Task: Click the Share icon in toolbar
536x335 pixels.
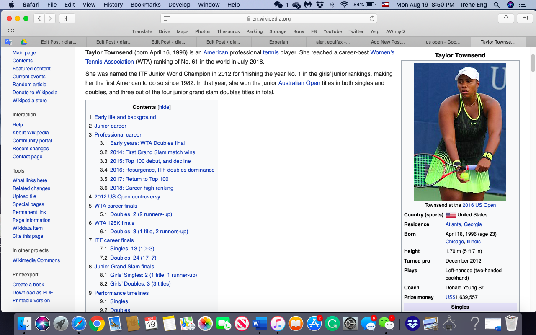Action: point(506,18)
